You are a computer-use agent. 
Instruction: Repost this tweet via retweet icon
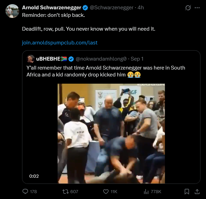tap(65, 191)
